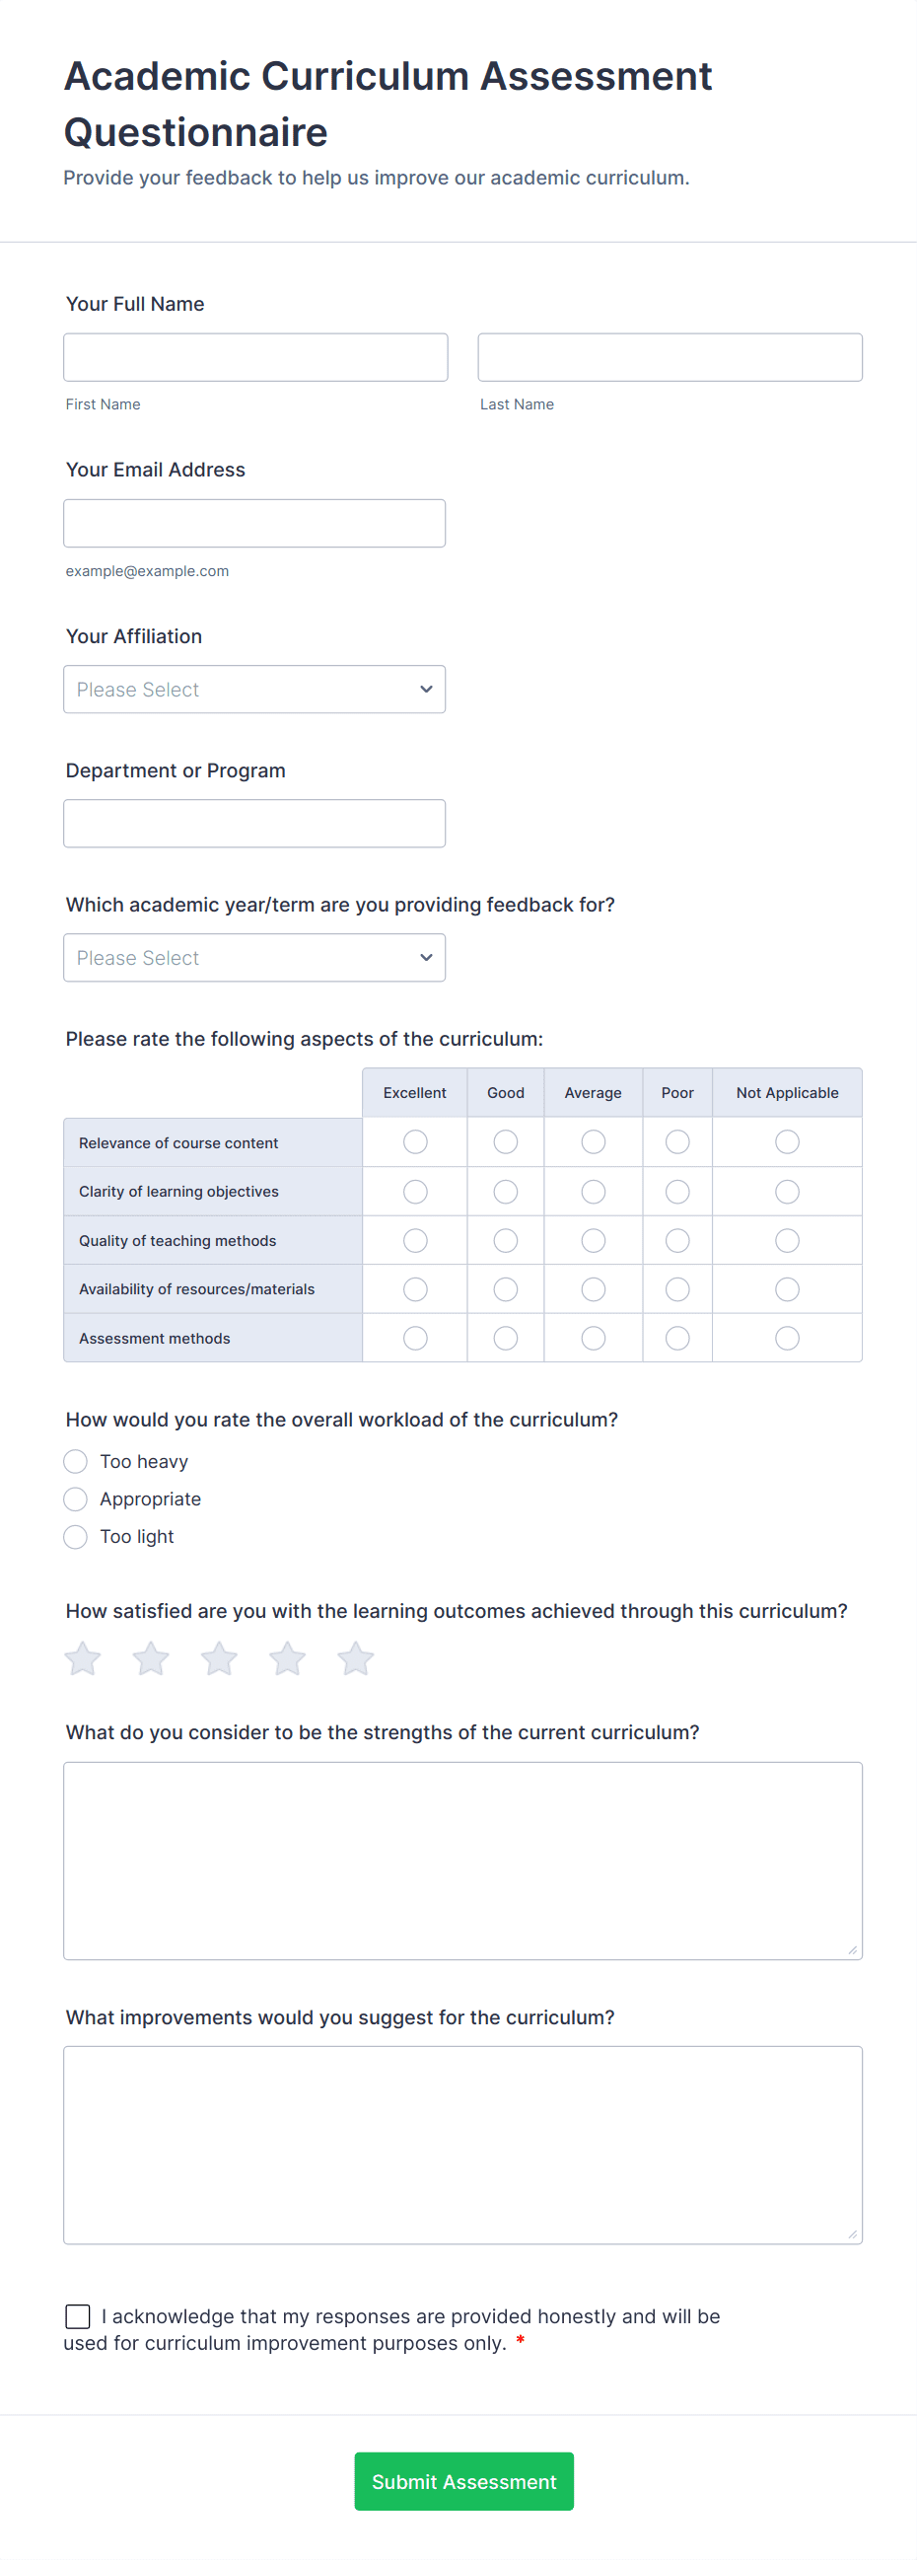Open the academic year/term dropdown
This screenshot has height=2560, width=917.
click(254, 957)
